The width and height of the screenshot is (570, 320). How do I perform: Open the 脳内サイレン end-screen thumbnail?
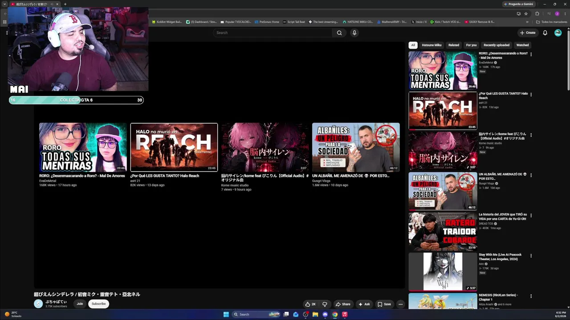click(x=265, y=147)
